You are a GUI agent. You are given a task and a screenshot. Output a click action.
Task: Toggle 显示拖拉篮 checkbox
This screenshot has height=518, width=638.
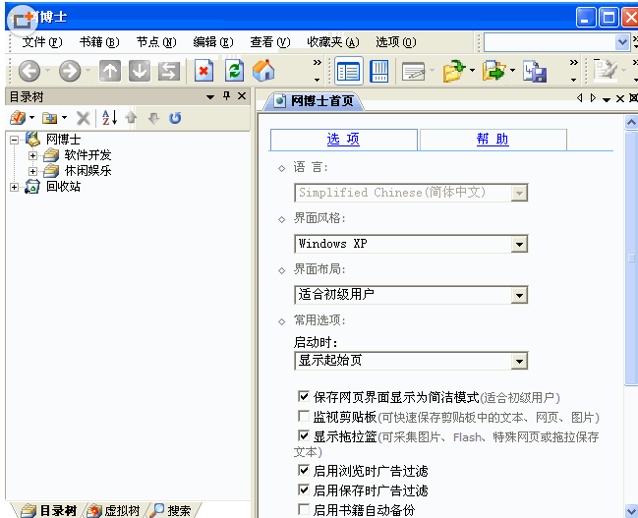click(304, 435)
